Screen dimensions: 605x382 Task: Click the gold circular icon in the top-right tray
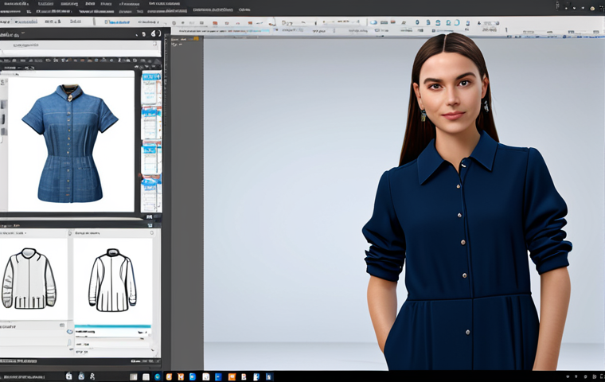pos(592,8)
